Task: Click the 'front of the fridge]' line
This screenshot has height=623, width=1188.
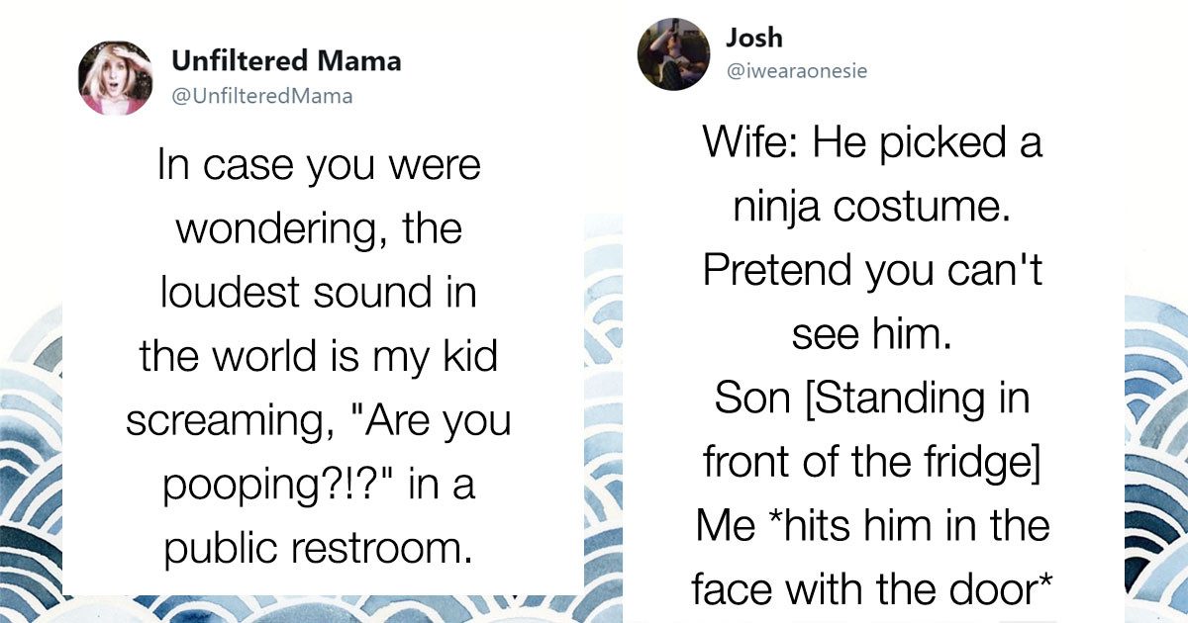Action: coord(872,464)
